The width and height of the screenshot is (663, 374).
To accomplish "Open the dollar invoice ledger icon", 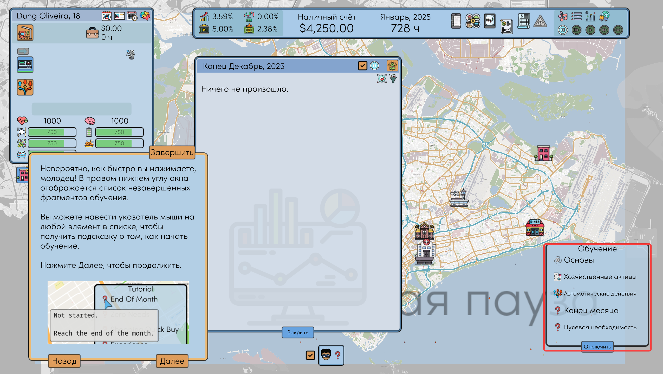I will [524, 21].
